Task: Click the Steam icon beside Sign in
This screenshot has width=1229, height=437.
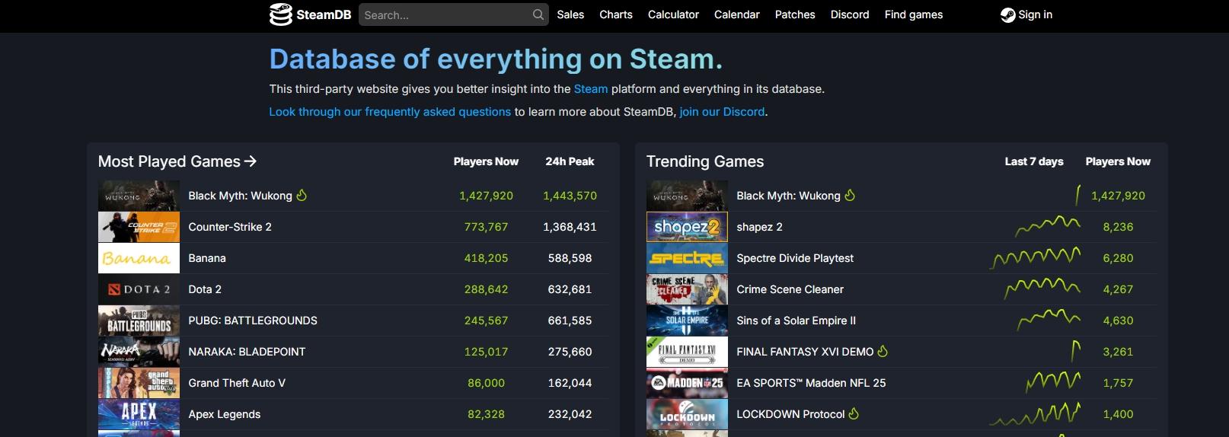Action: tap(1007, 14)
